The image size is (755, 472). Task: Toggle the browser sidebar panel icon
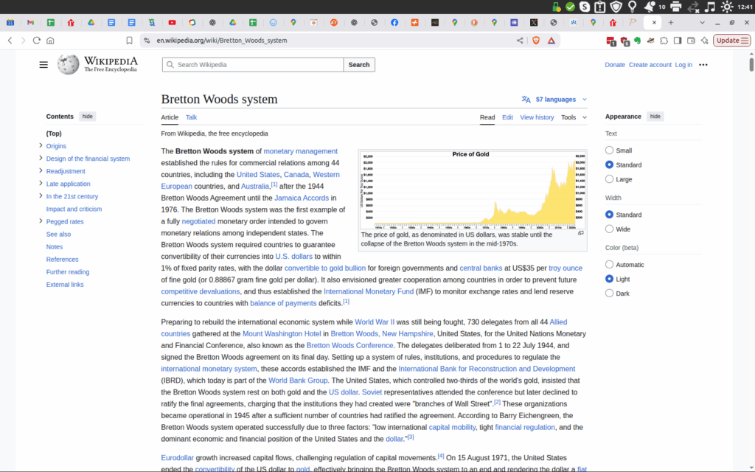(x=678, y=41)
